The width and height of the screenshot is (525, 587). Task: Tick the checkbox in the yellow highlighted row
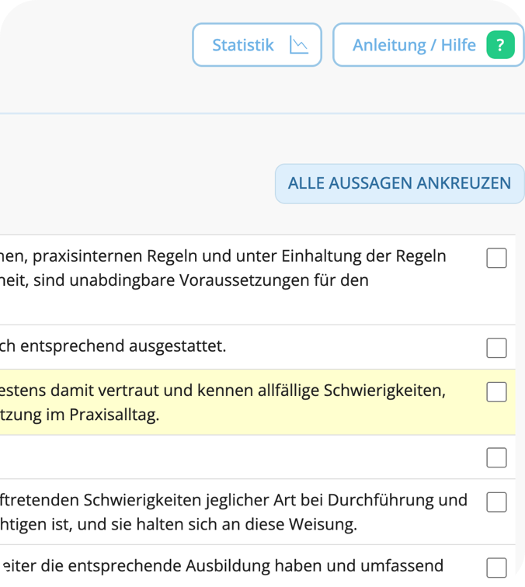496,392
